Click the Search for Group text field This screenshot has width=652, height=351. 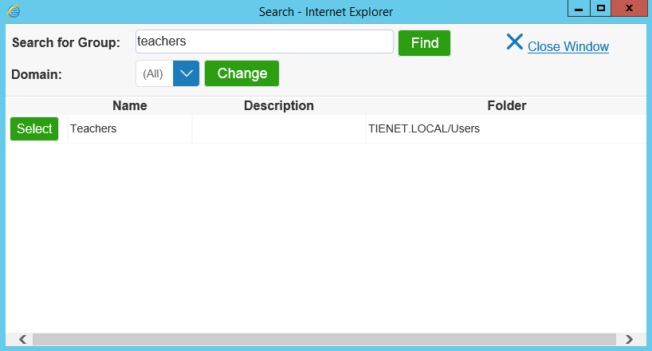(x=264, y=41)
